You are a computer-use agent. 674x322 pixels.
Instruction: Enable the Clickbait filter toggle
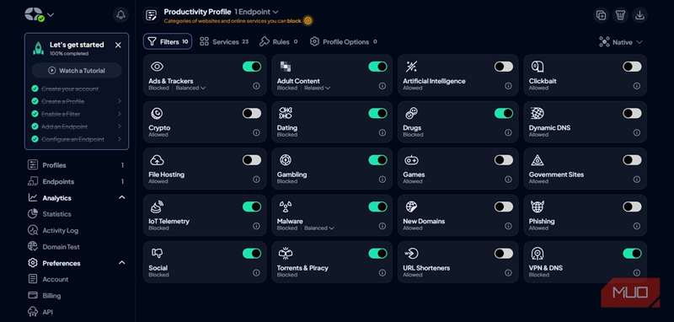(x=632, y=67)
